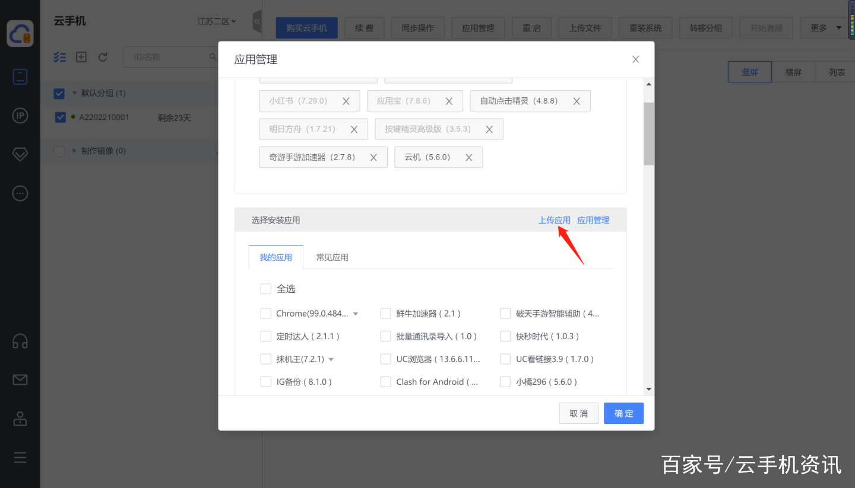Click the add group plus icon
Viewport: 855px width, 488px height.
pyautogui.click(x=81, y=57)
